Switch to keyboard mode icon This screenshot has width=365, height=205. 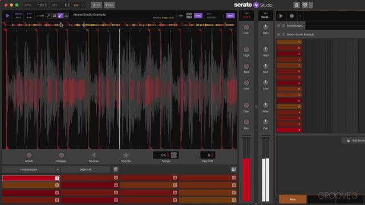click(233, 170)
